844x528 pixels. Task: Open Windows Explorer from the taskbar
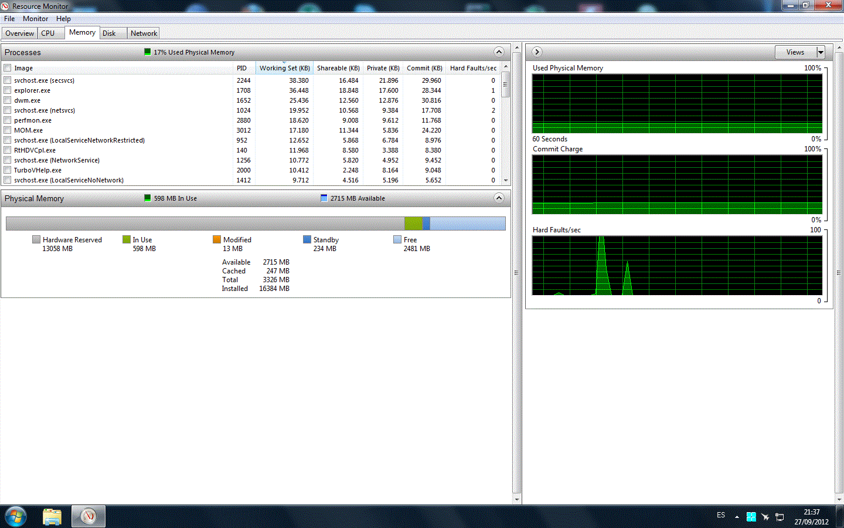click(x=52, y=516)
